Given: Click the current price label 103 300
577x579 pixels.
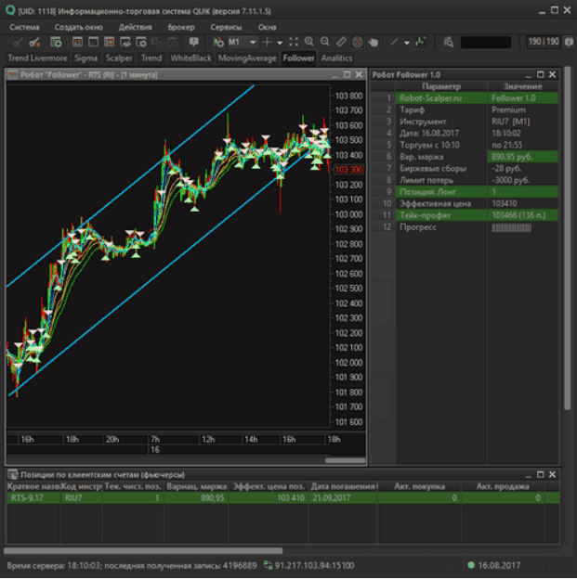Looking at the screenshot, I should coord(348,170).
